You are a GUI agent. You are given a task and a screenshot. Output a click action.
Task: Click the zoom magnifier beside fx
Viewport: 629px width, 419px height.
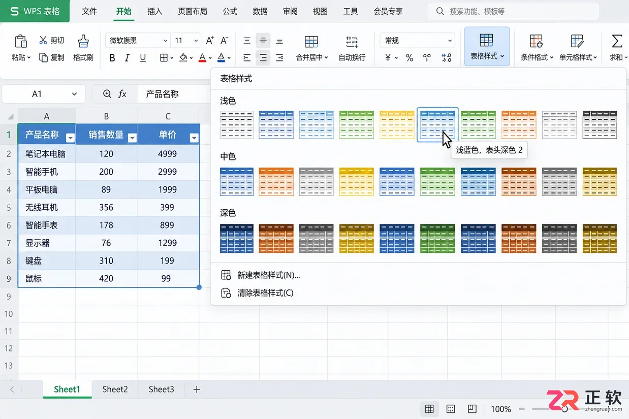point(107,94)
